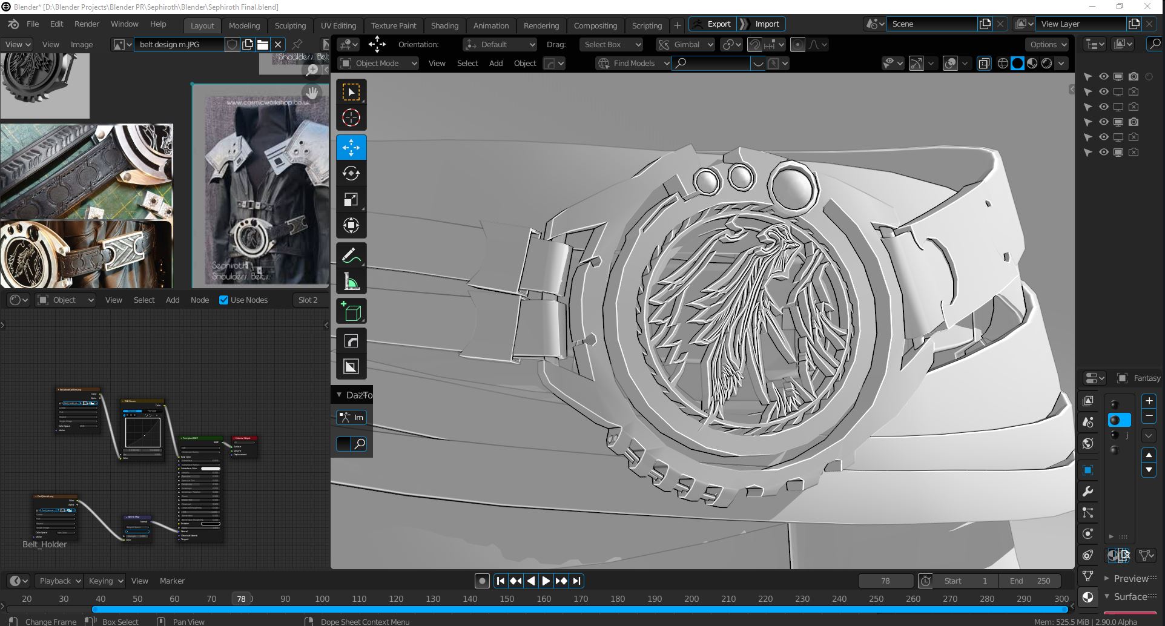Toggle viewport X-ray mode
The height and width of the screenshot is (626, 1165).
tap(984, 63)
